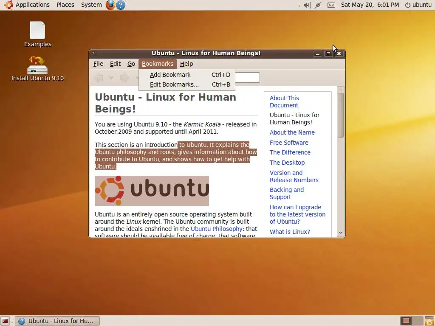Click the page heading Ubuntu - Linux for Human Beings!
Image resolution: width=435 pixels, height=326 pixels.
point(165,103)
